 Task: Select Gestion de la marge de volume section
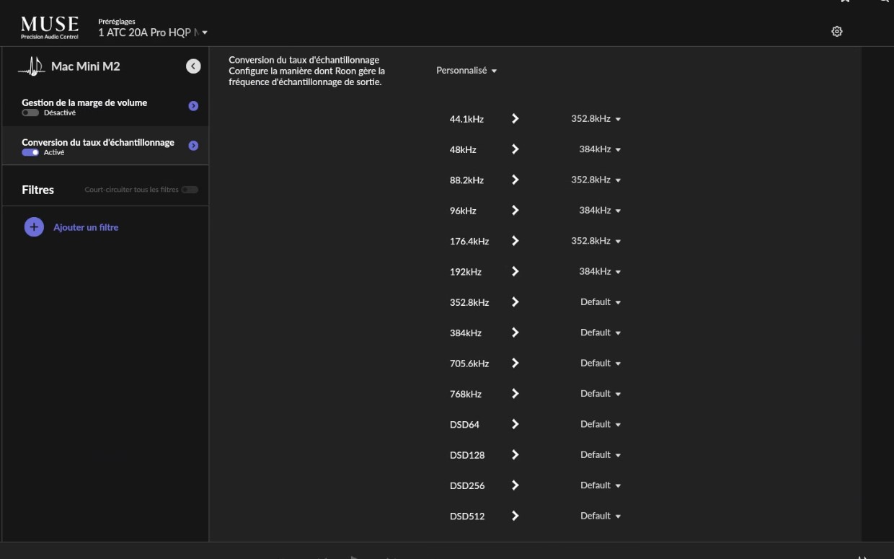(105, 107)
